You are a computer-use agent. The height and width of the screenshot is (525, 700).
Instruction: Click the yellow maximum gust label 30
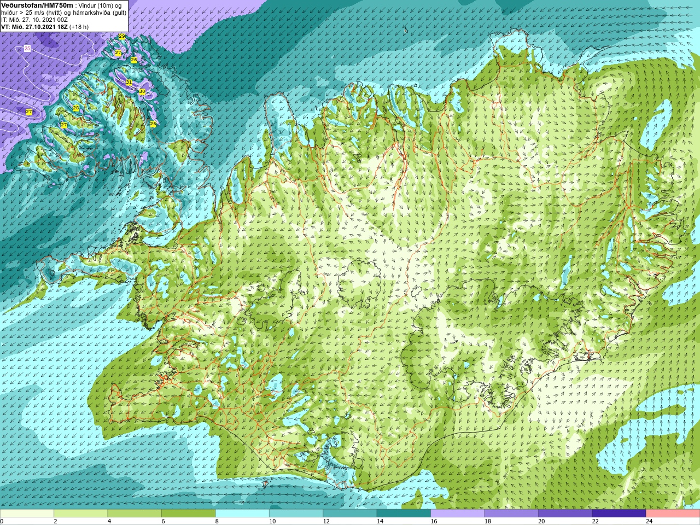tap(142, 91)
